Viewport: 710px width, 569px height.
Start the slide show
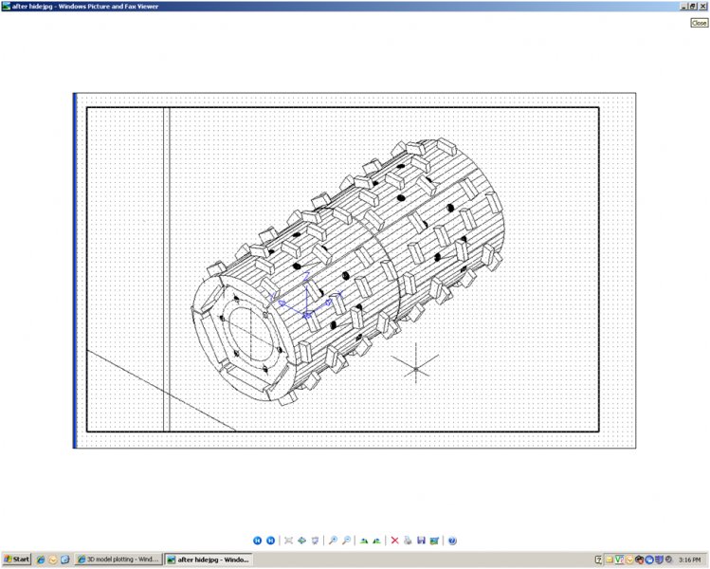(x=315, y=541)
